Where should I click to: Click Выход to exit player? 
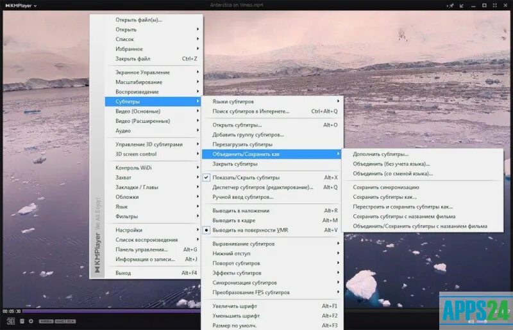pos(153,273)
